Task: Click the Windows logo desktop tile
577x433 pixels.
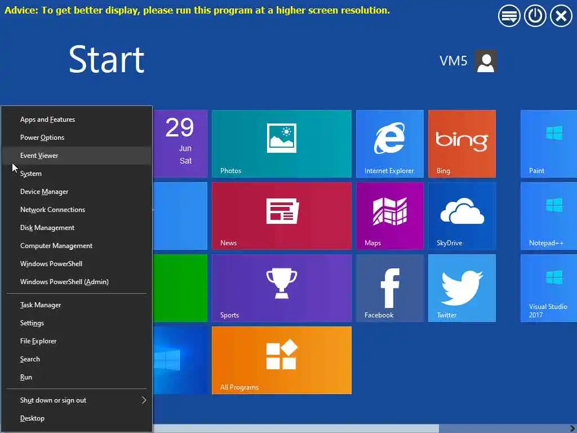Action: pos(180,360)
